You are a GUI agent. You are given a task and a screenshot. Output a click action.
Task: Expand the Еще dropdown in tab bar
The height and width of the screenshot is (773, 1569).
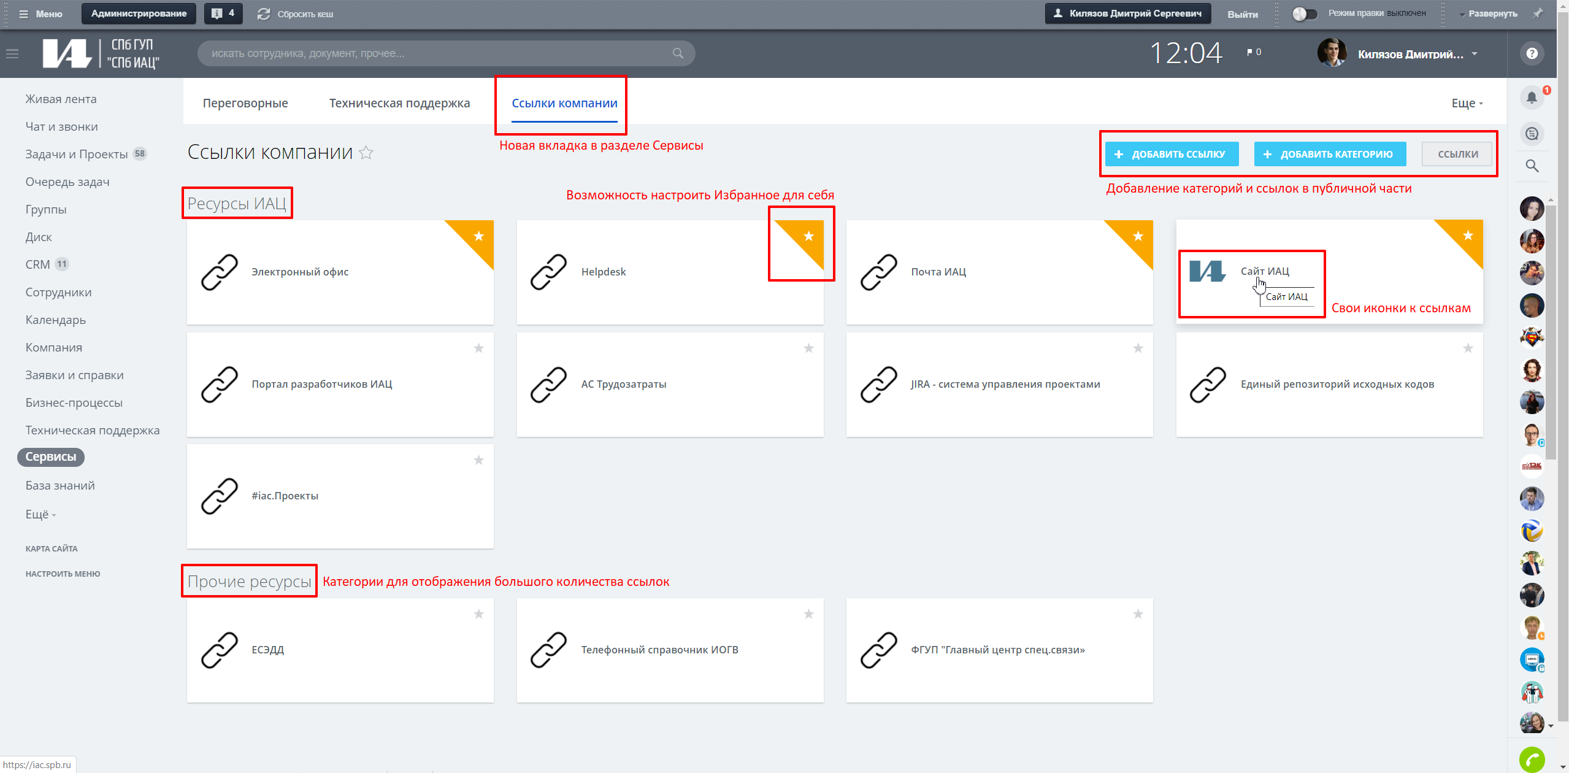click(x=1467, y=103)
